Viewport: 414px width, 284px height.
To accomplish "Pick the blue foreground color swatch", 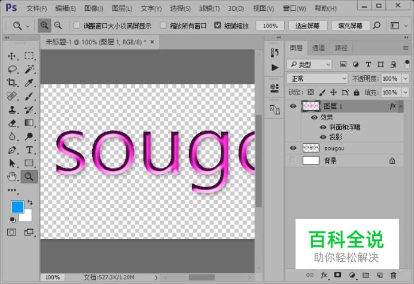I will 16,206.
